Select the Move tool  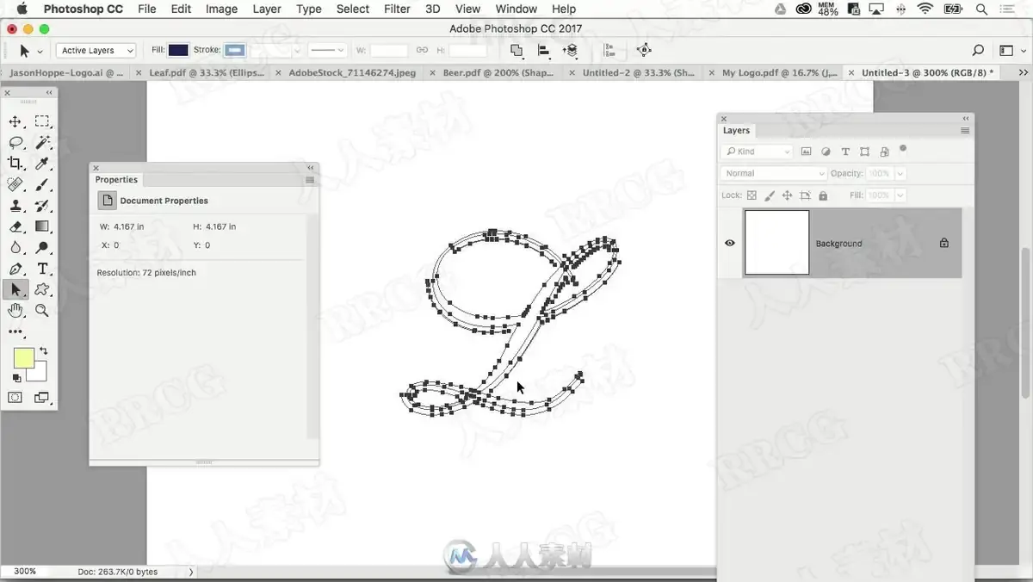[x=15, y=121]
